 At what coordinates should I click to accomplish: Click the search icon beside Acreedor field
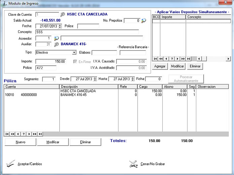point(57,38)
